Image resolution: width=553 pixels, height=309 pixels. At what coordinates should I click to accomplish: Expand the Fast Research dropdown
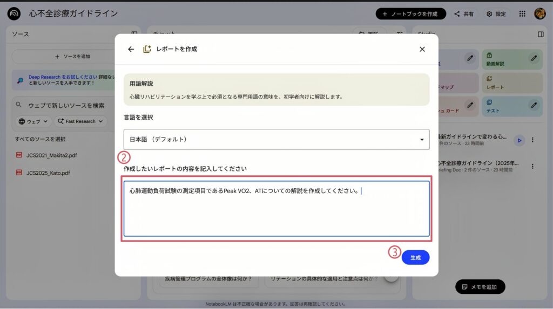tap(80, 121)
